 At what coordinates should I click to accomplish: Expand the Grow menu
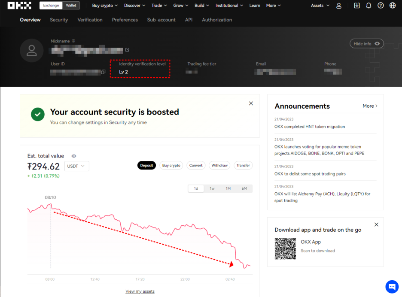[x=181, y=6]
